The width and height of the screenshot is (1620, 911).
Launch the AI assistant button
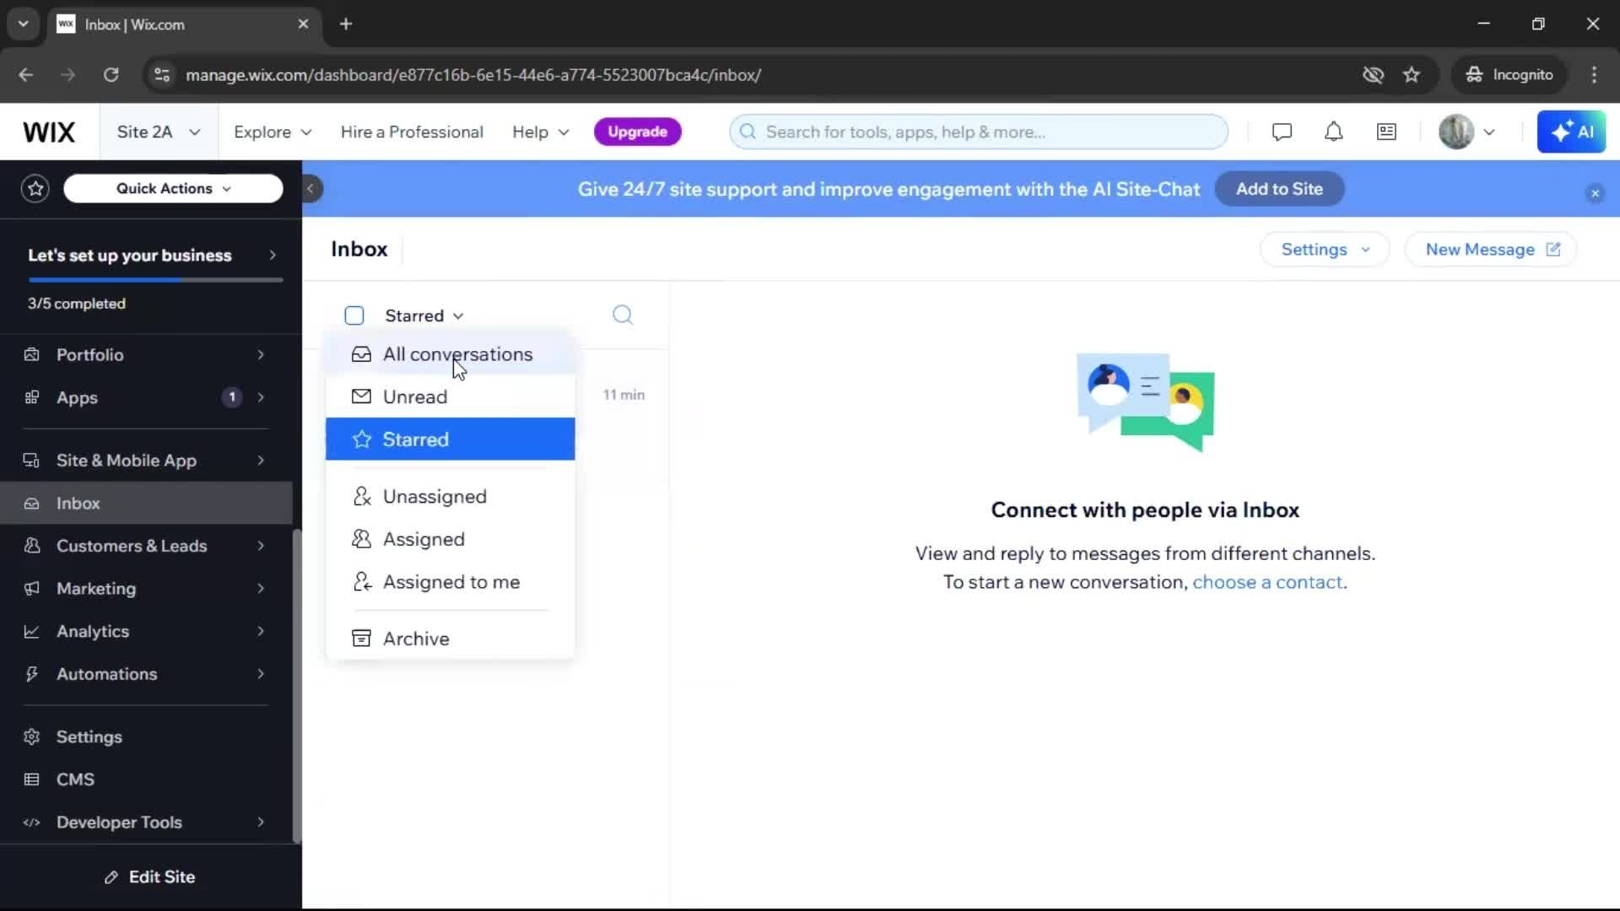click(x=1571, y=132)
